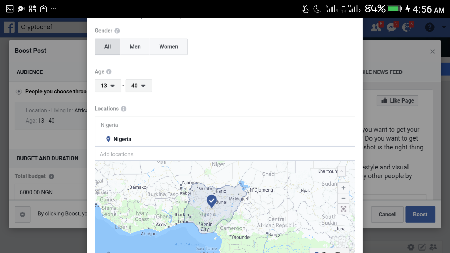Open maximum age dropdown showing 40
This screenshot has height=253, width=450.
click(x=139, y=86)
